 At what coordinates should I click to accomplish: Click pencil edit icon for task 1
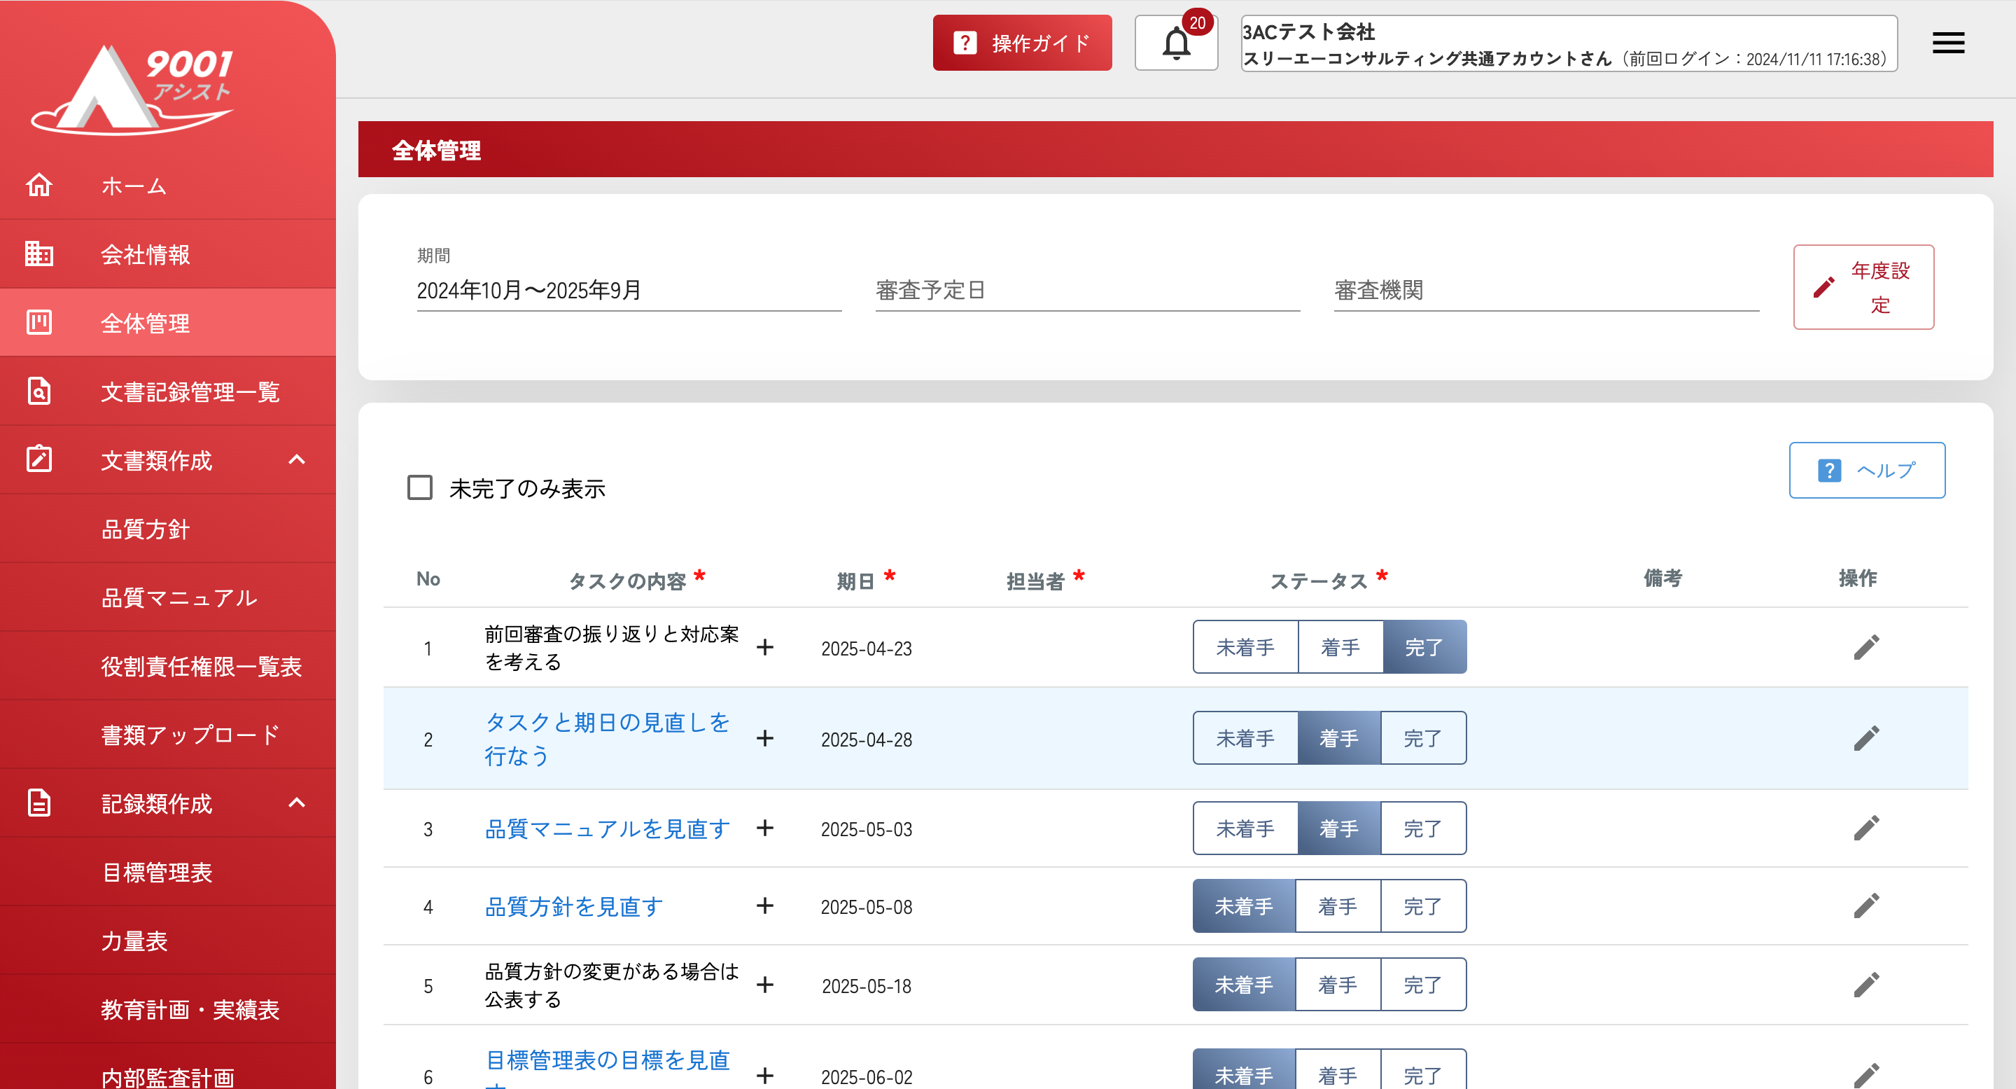[x=1865, y=648]
